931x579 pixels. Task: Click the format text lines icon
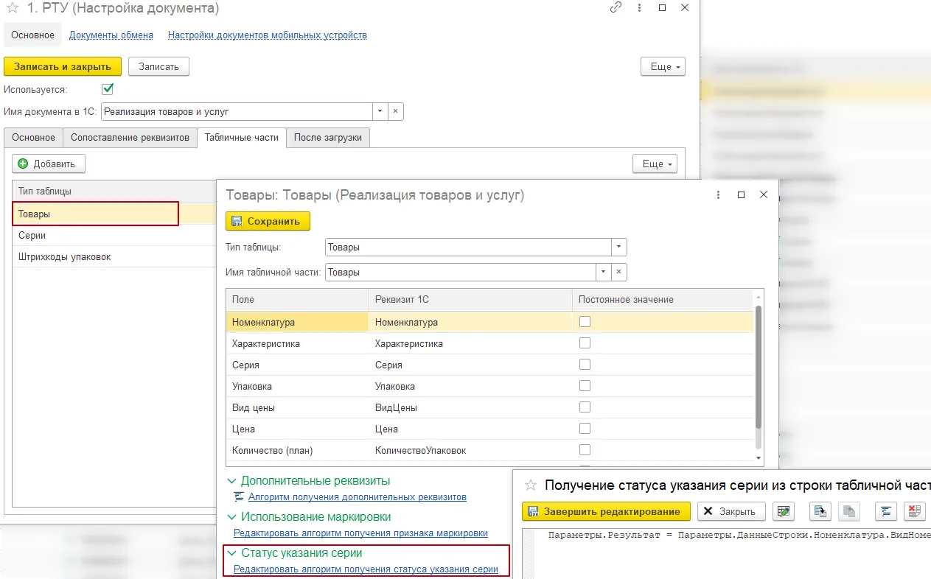click(885, 511)
